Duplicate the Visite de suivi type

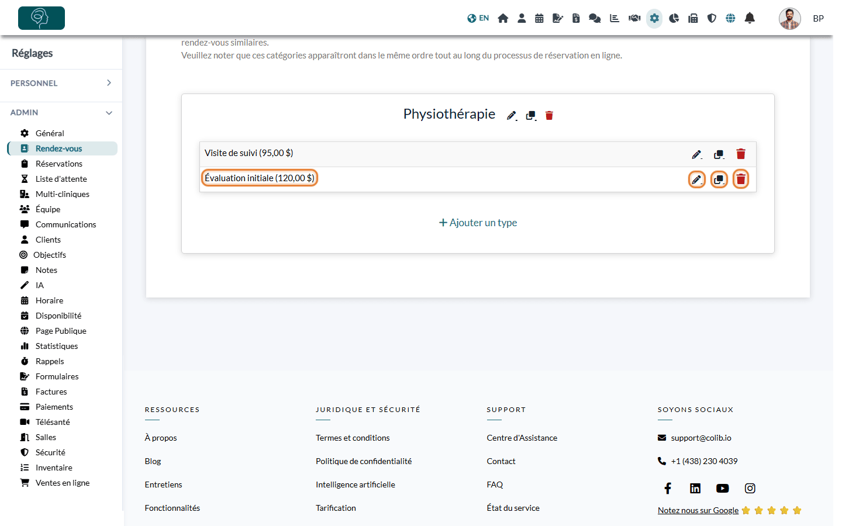[719, 154]
